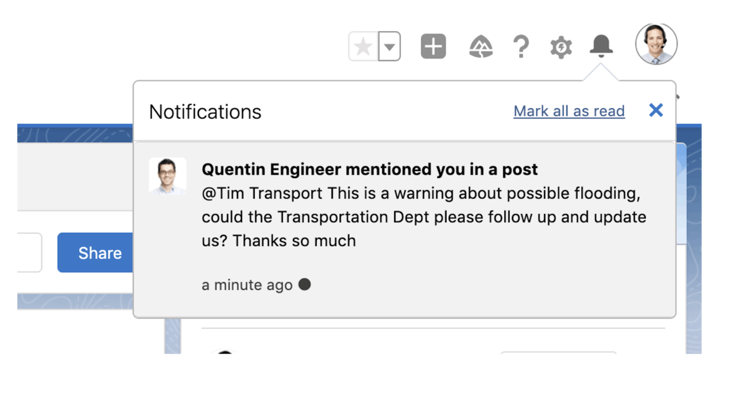Open the Trailhead guidance mountain icon
735x412 pixels.
[x=481, y=47]
